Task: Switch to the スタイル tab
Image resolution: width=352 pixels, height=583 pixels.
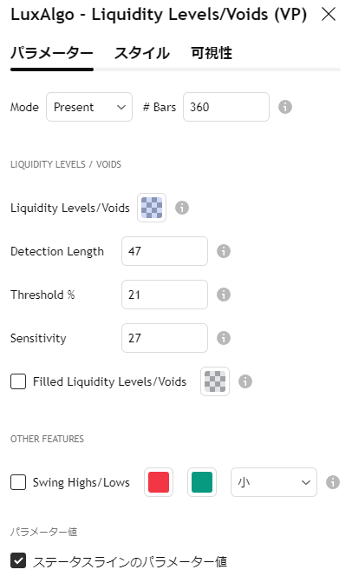Action: [142, 53]
